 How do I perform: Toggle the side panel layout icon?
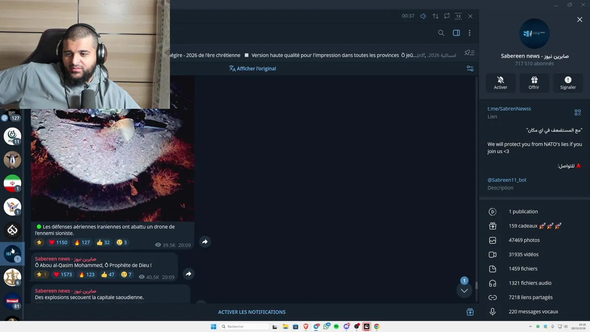pos(456,33)
